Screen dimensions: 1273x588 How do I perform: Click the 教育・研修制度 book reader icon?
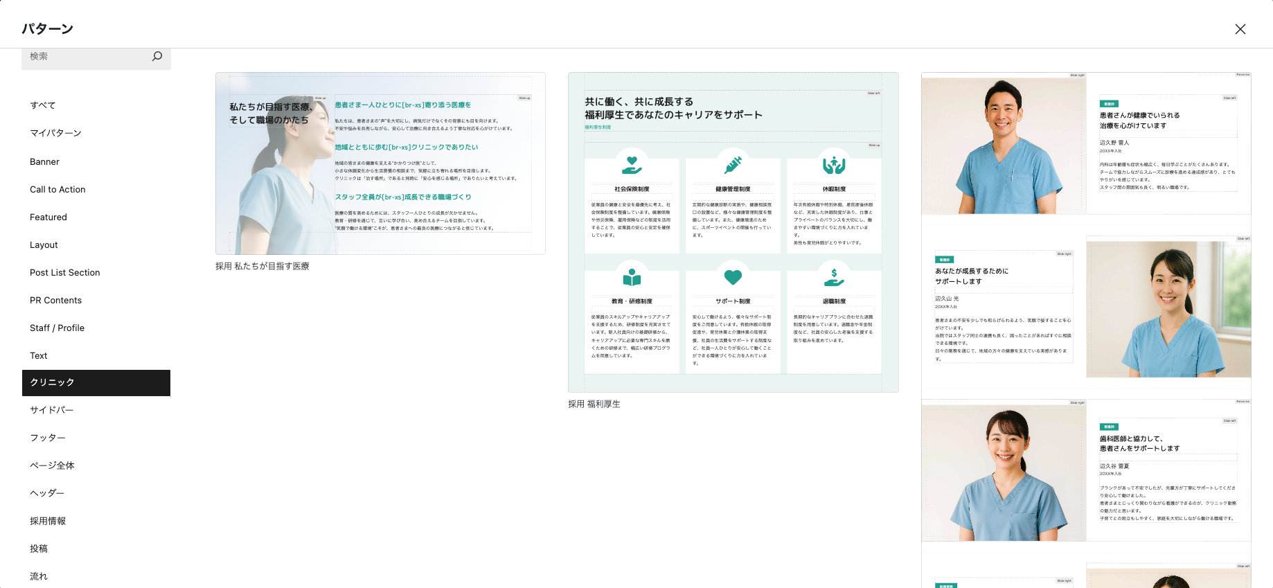click(x=632, y=278)
